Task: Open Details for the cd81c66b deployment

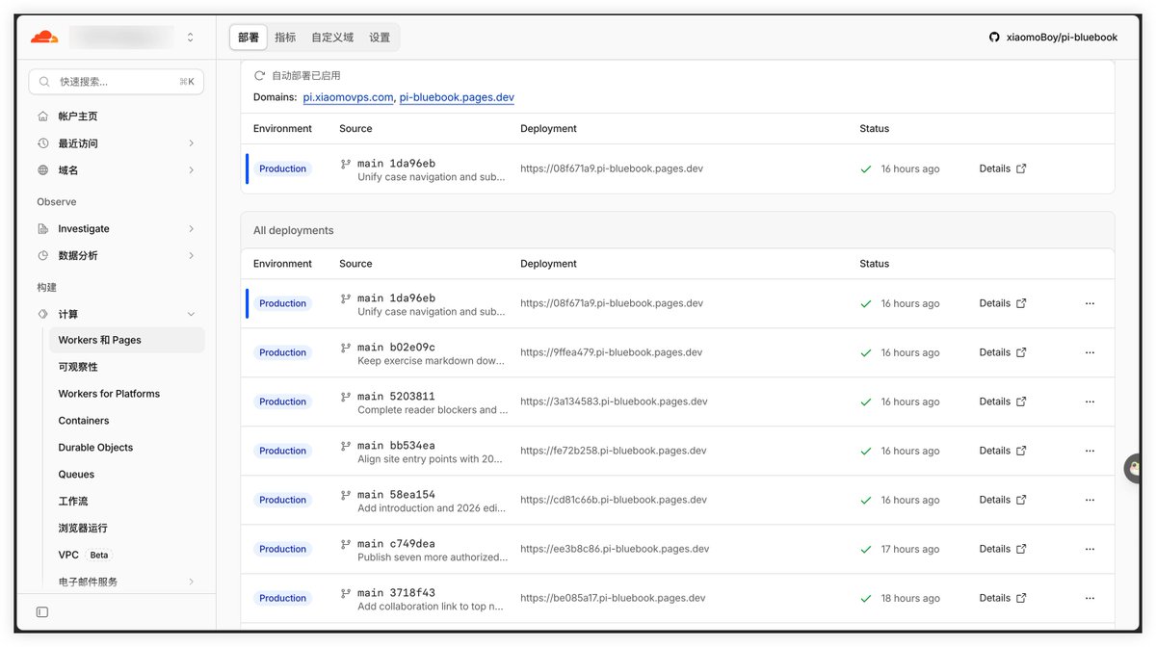Action: tap(1003, 500)
